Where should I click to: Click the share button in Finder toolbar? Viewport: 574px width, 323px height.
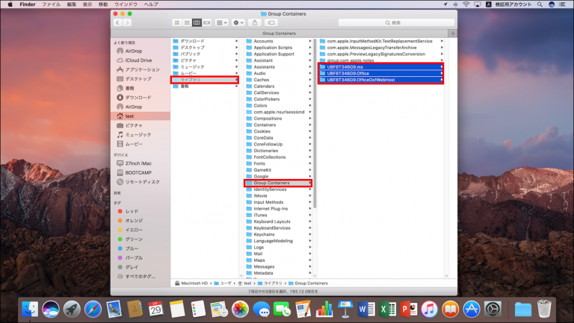(x=254, y=22)
